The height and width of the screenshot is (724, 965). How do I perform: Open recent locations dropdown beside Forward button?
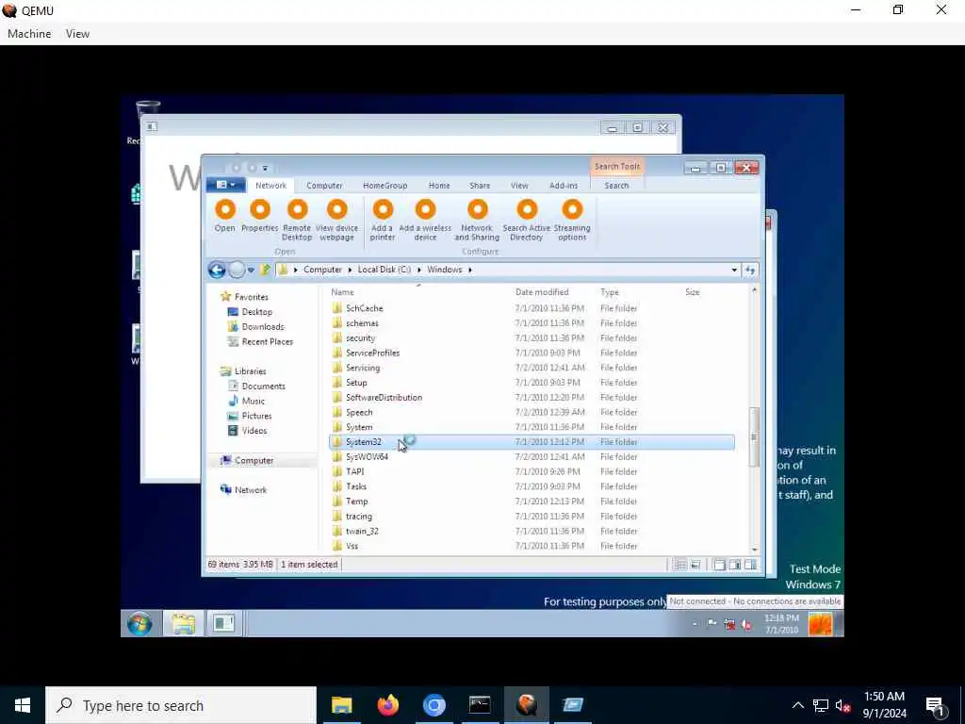[251, 270]
